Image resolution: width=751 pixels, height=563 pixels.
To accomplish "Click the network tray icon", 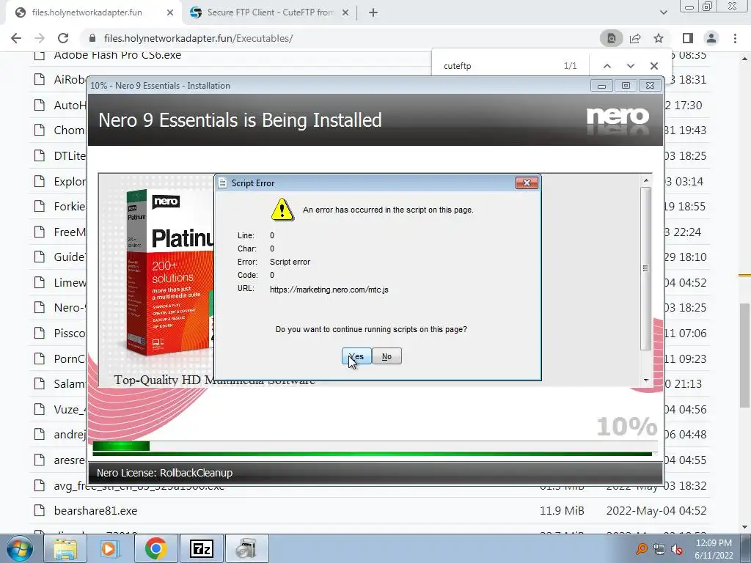I will tap(659, 549).
